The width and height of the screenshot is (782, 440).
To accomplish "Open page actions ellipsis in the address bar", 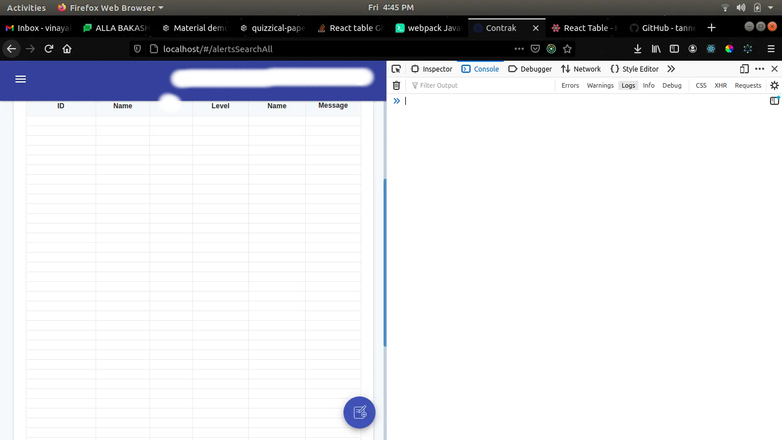I will pyautogui.click(x=519, y=49).
